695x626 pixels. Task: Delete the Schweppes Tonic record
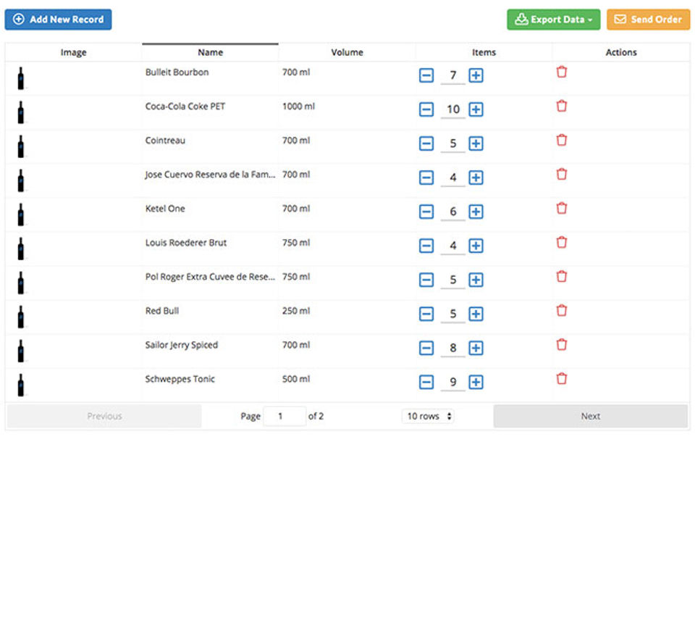click(562, 379)
